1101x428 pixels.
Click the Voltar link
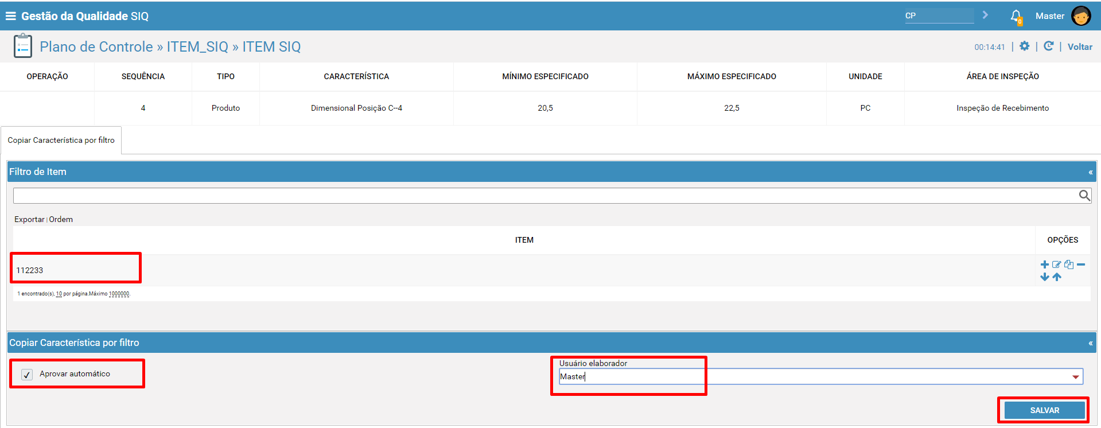coord(1080,47)
